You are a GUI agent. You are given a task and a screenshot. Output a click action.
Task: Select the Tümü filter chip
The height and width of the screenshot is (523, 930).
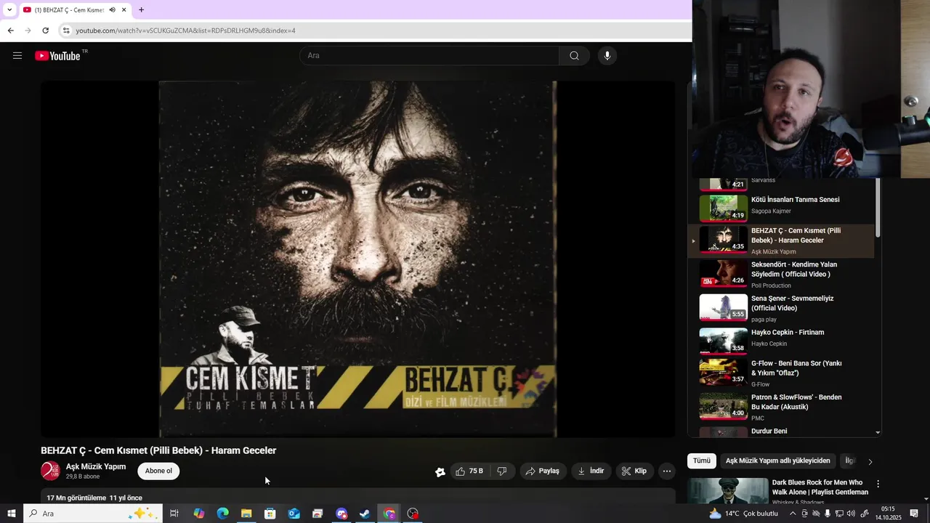tap(702, 461)
